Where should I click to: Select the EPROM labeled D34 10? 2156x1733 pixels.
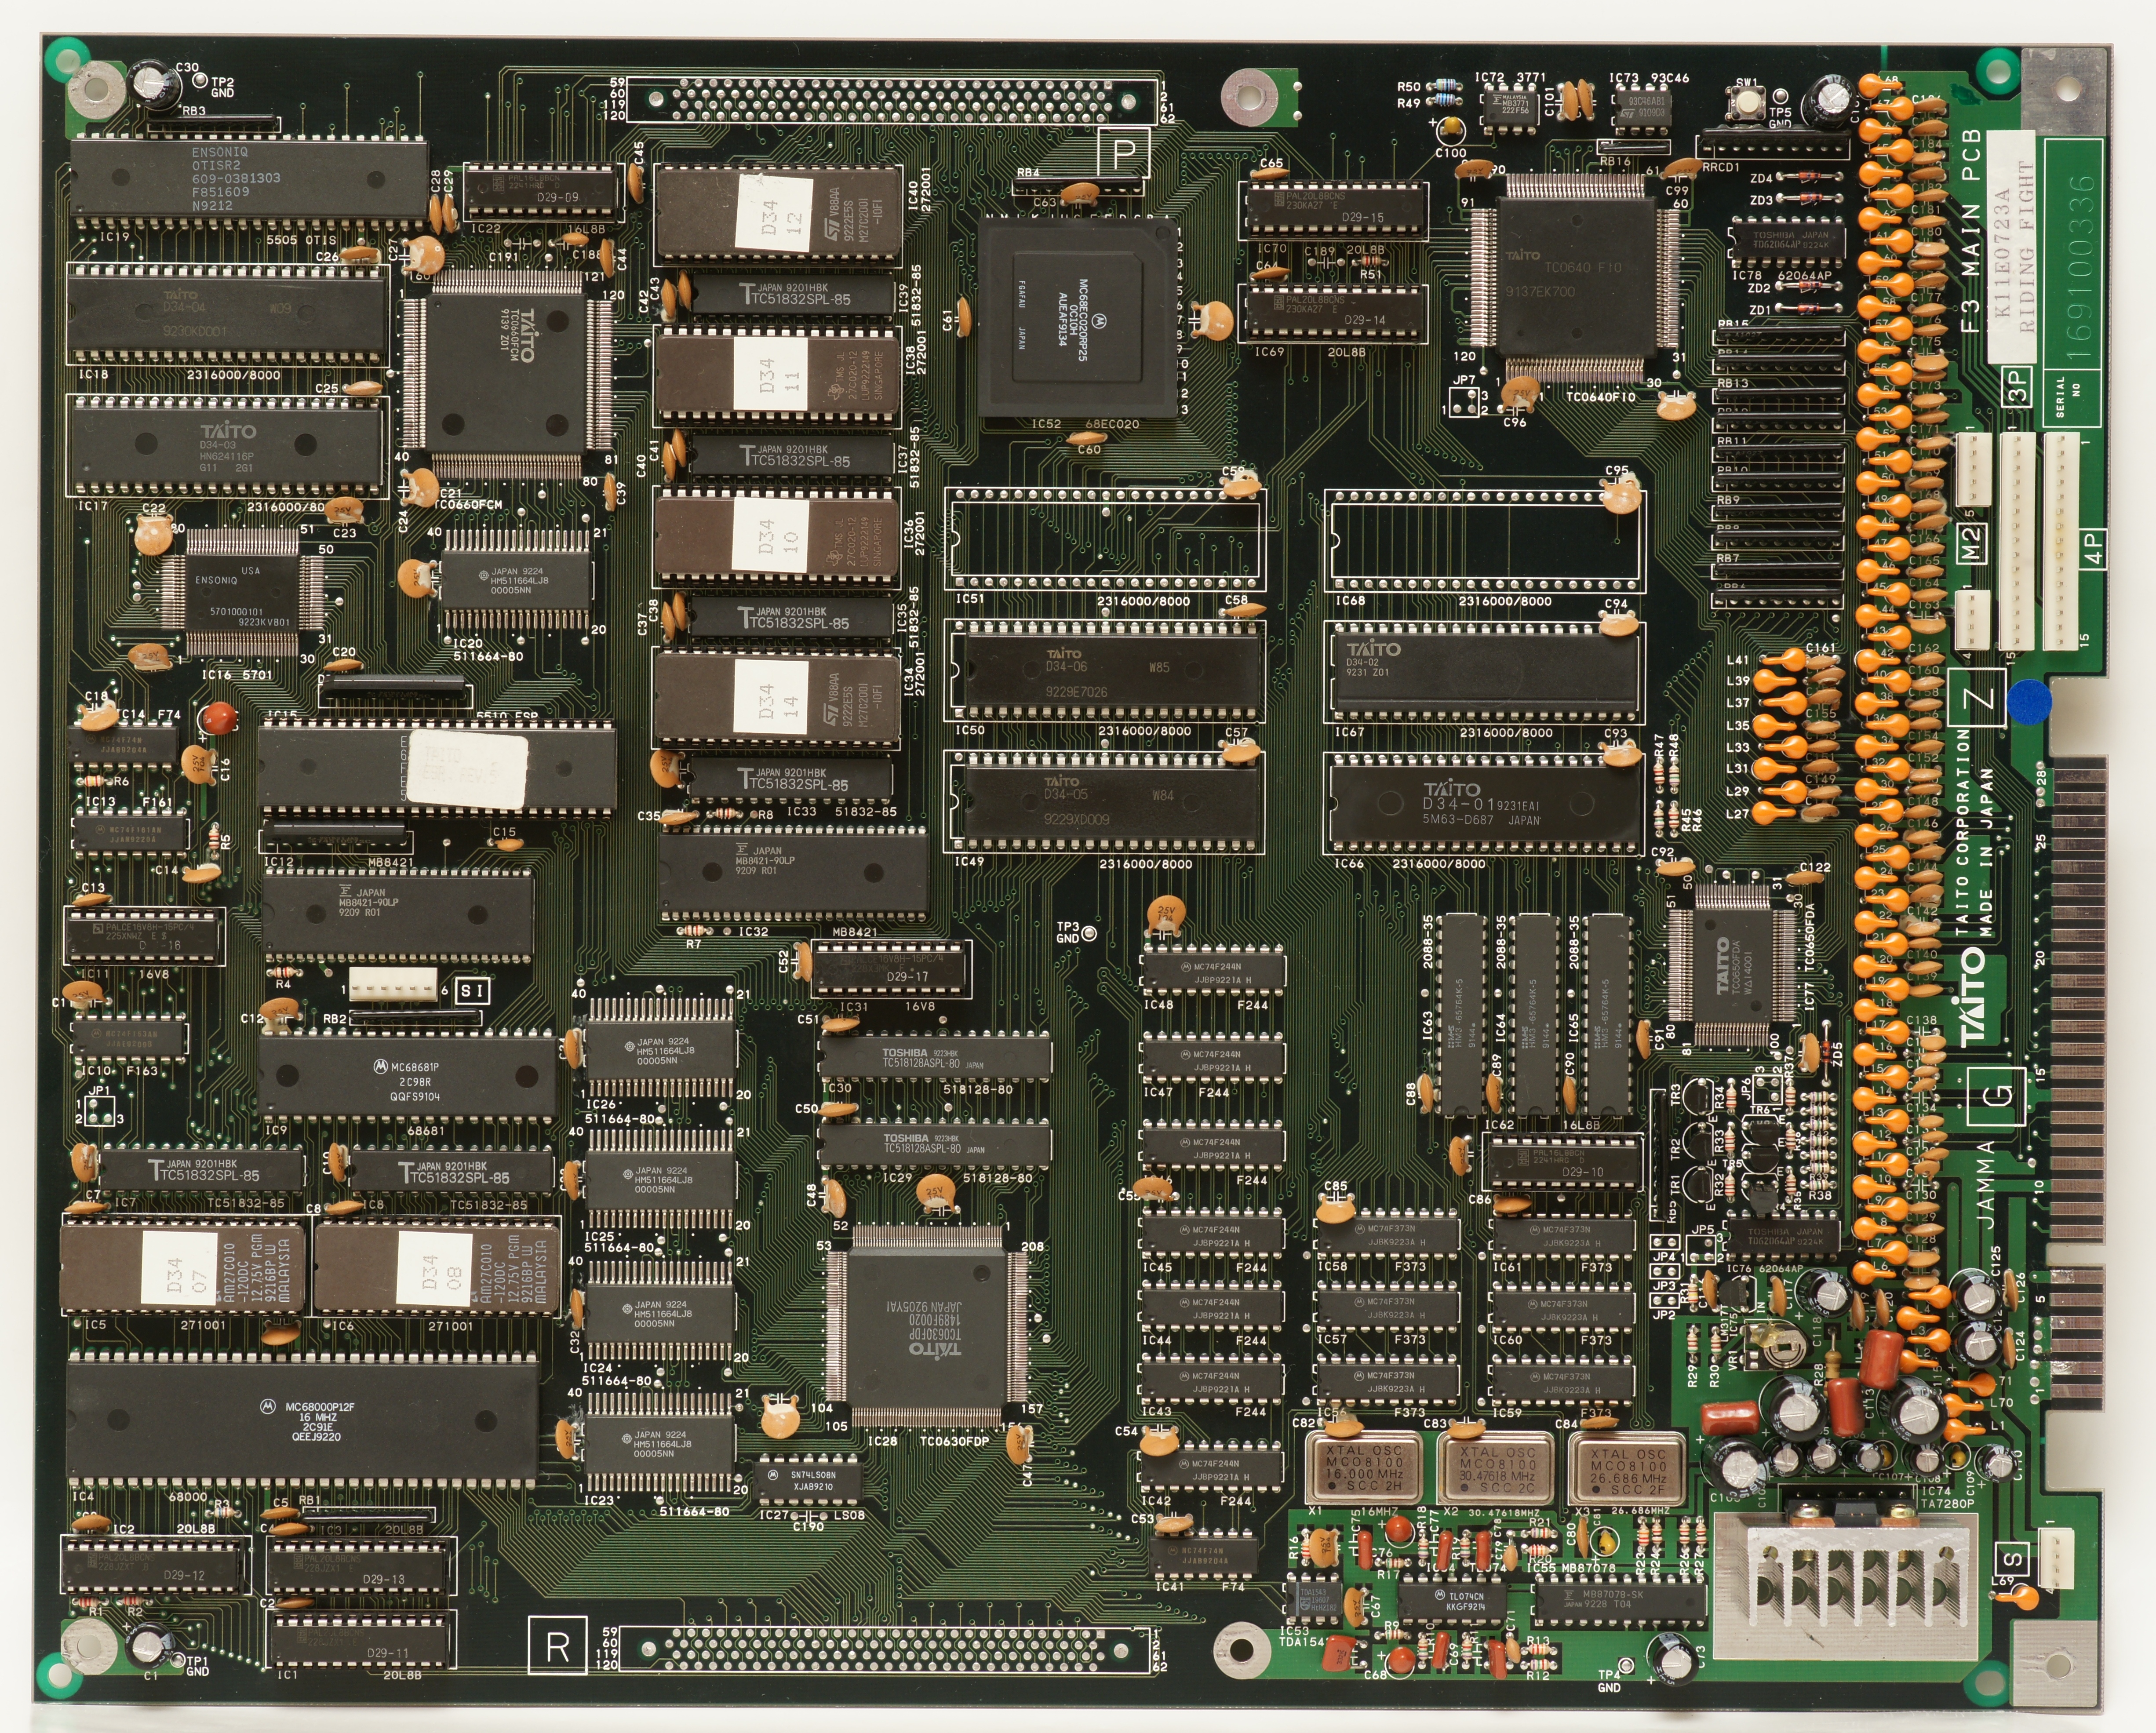[778, 540]
